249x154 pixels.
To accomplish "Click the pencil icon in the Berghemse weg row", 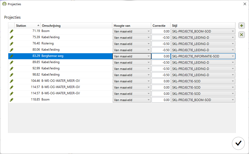I will tap(11, 56).
